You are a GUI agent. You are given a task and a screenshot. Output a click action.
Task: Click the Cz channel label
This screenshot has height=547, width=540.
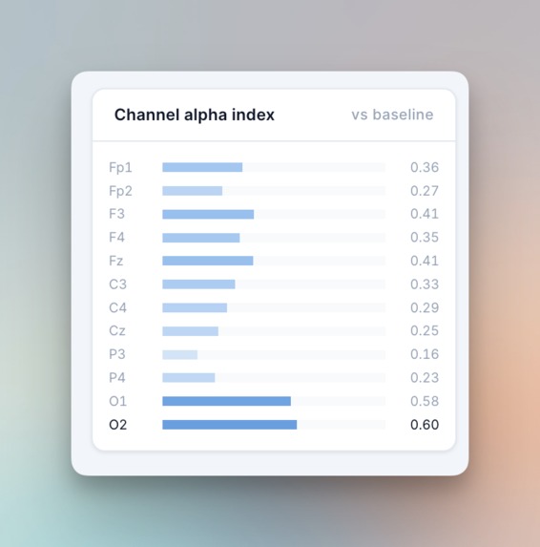(117, 330)
